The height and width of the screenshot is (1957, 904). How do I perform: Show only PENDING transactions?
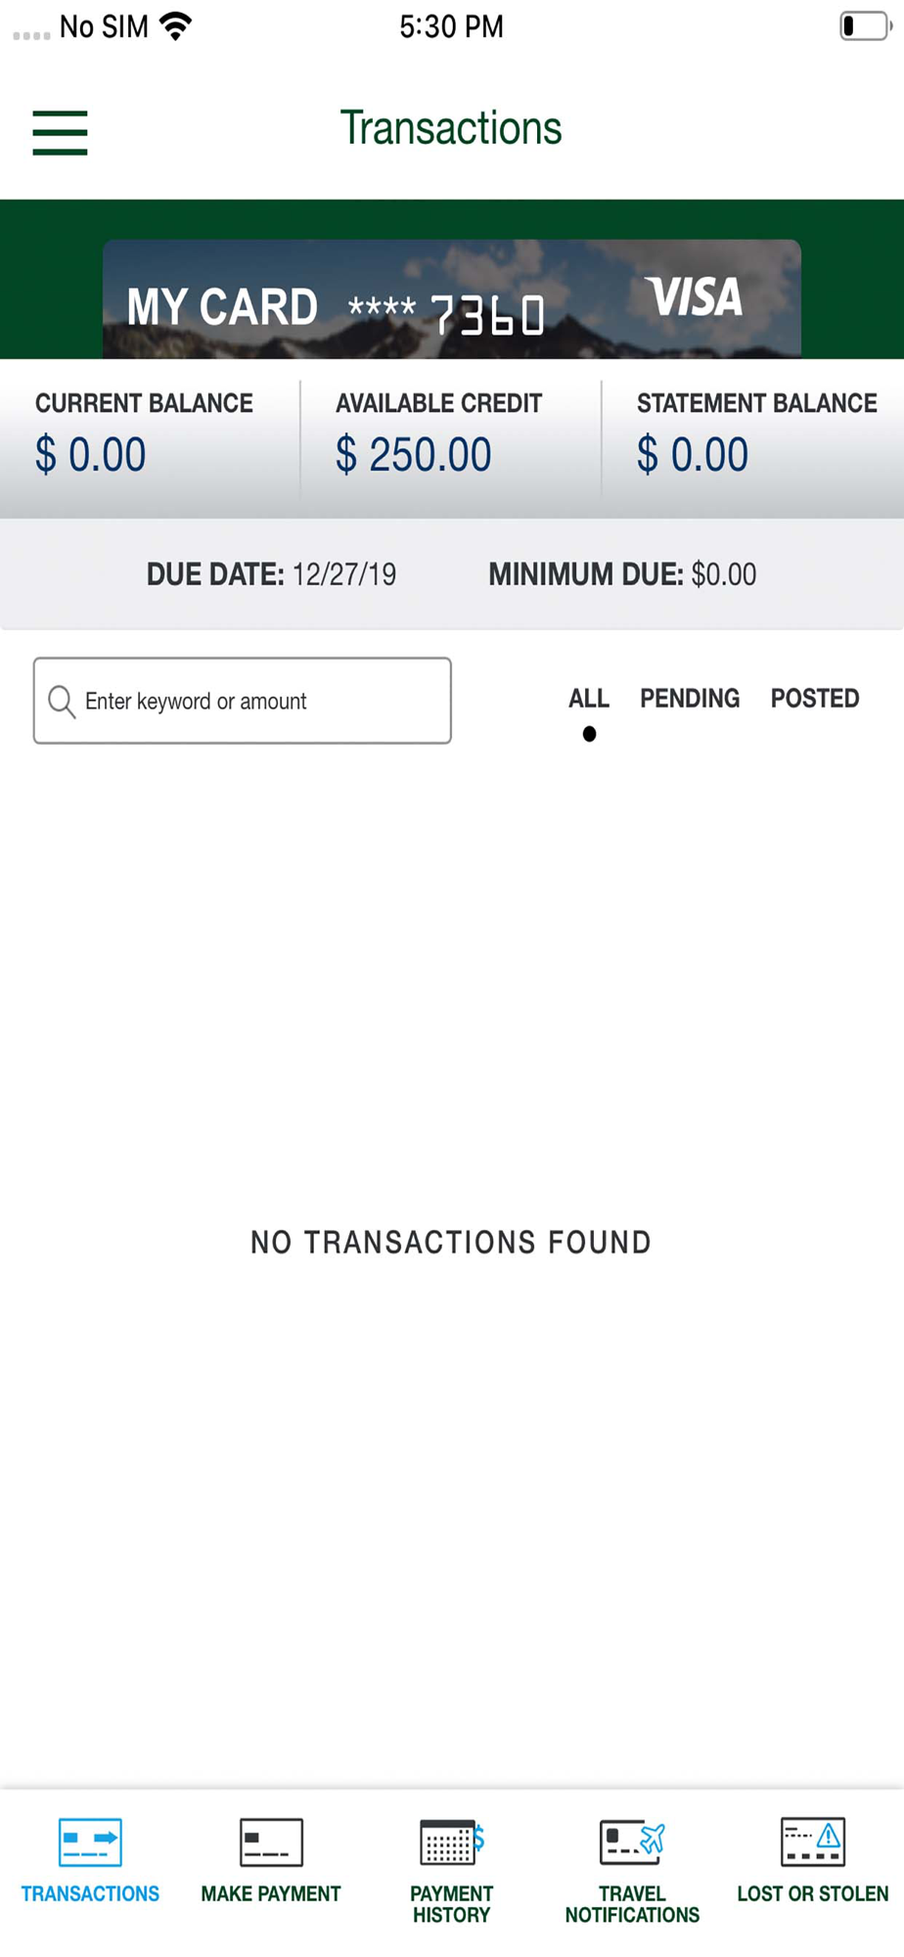[x=690, y=699]
